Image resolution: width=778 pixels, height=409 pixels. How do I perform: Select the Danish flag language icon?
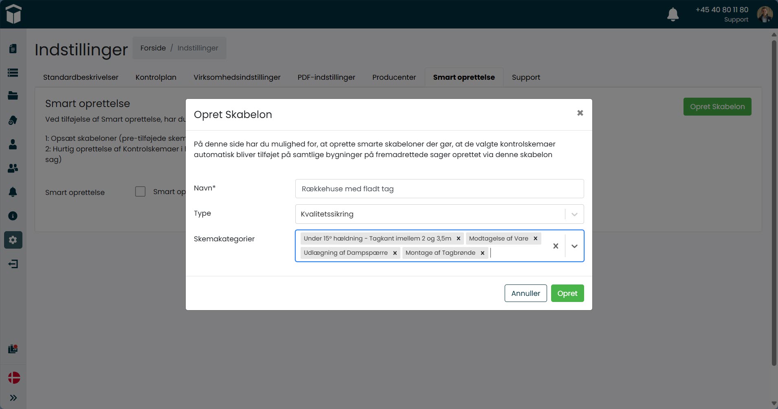[x=14, y=377]
